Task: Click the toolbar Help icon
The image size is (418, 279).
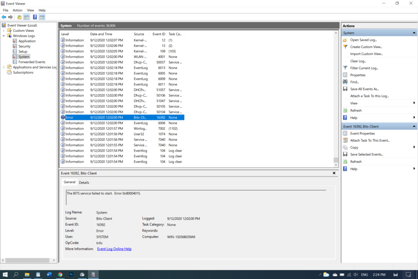Action: pos(35,17)
